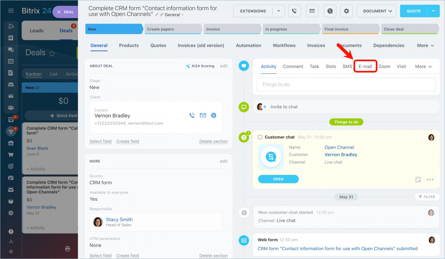Open the settings gear at sidebar bottom
This screenshot has width=445, height=259.
coord(11,251)
